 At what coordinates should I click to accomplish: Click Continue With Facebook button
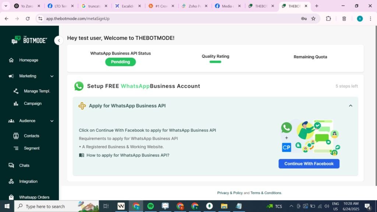(x=309, y=164)
